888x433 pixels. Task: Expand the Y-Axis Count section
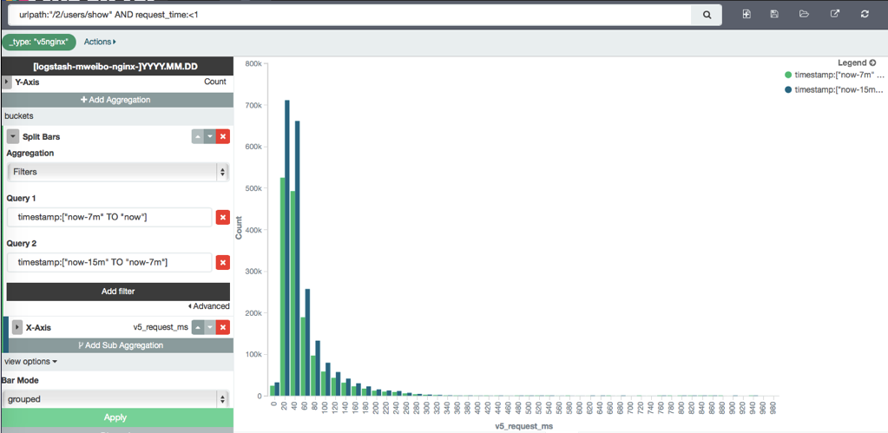click(8, 82)
